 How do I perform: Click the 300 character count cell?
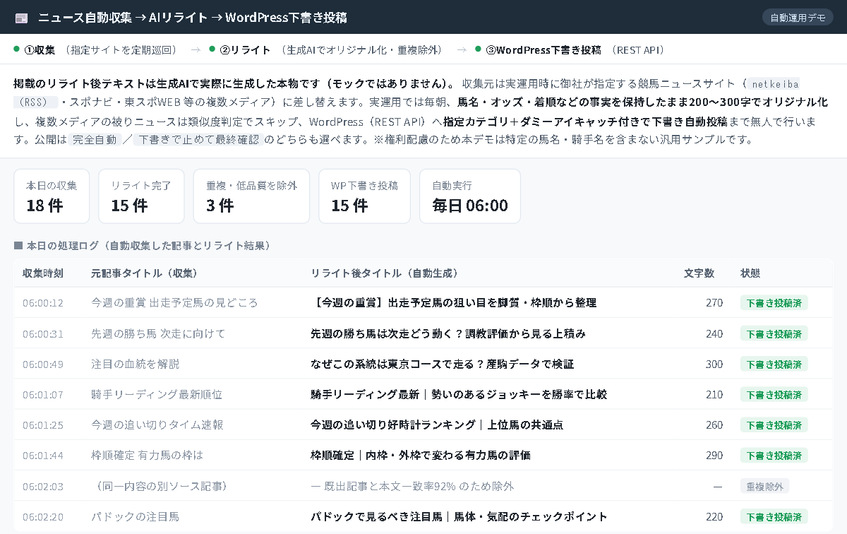714,364
